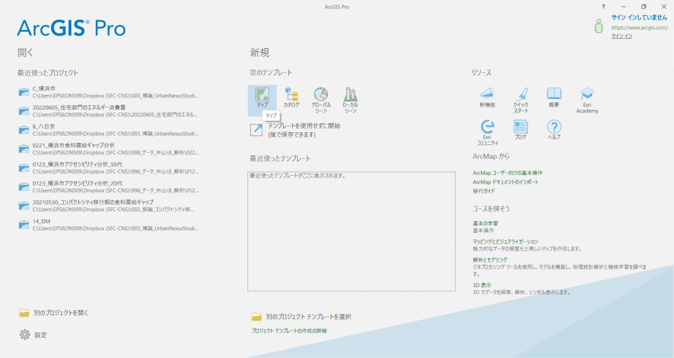Open the Esri コミュニティ icon

pos(487,126)
